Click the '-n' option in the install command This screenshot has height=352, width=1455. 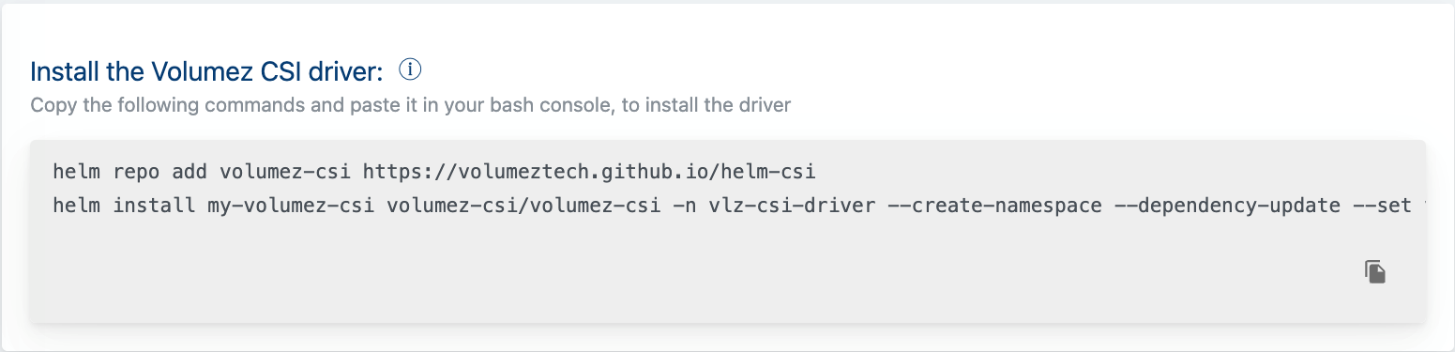point(685,206)
